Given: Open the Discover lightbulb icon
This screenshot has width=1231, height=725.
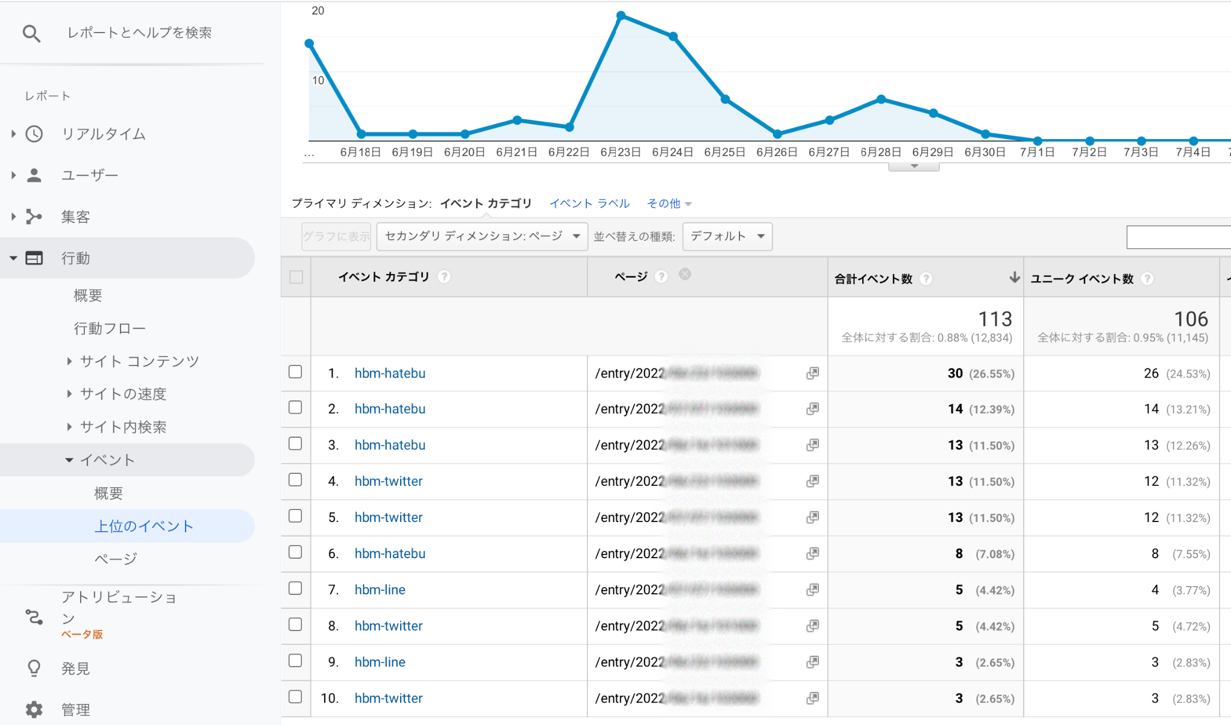Looking at the screenshot, I should click(34, 668).
